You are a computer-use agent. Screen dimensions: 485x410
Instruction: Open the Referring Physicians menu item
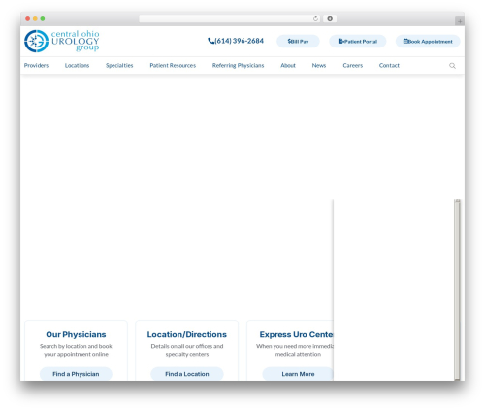point(238,65)
